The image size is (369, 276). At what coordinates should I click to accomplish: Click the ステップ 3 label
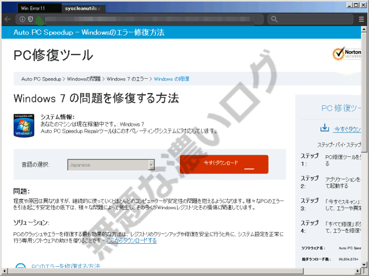pyautogui.click(x=310, y=204)
